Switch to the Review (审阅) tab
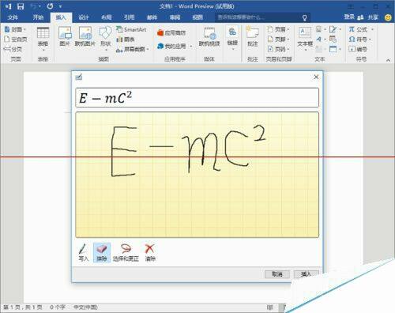 point(175,17)
